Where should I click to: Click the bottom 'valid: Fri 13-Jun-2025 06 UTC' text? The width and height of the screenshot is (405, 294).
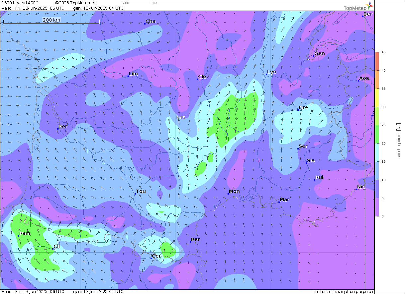coord(33,292)
